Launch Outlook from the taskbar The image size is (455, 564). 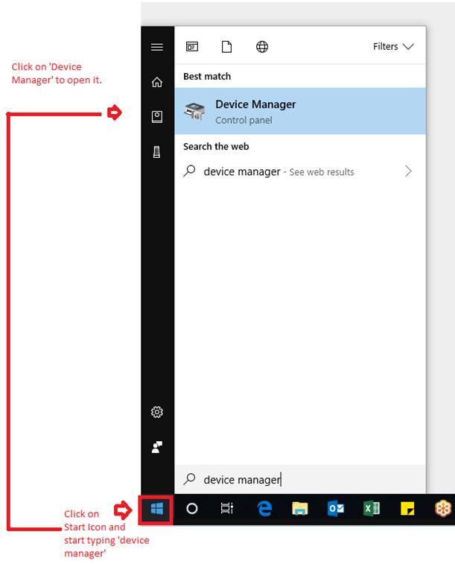(x=336, y=509)
